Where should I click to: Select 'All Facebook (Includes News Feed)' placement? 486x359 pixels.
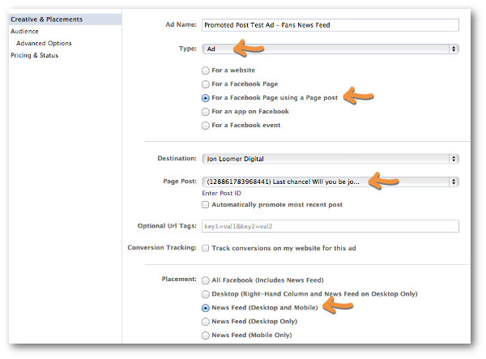point(206,280)
